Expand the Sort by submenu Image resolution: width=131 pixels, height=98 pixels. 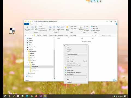[x=87, y=48]
